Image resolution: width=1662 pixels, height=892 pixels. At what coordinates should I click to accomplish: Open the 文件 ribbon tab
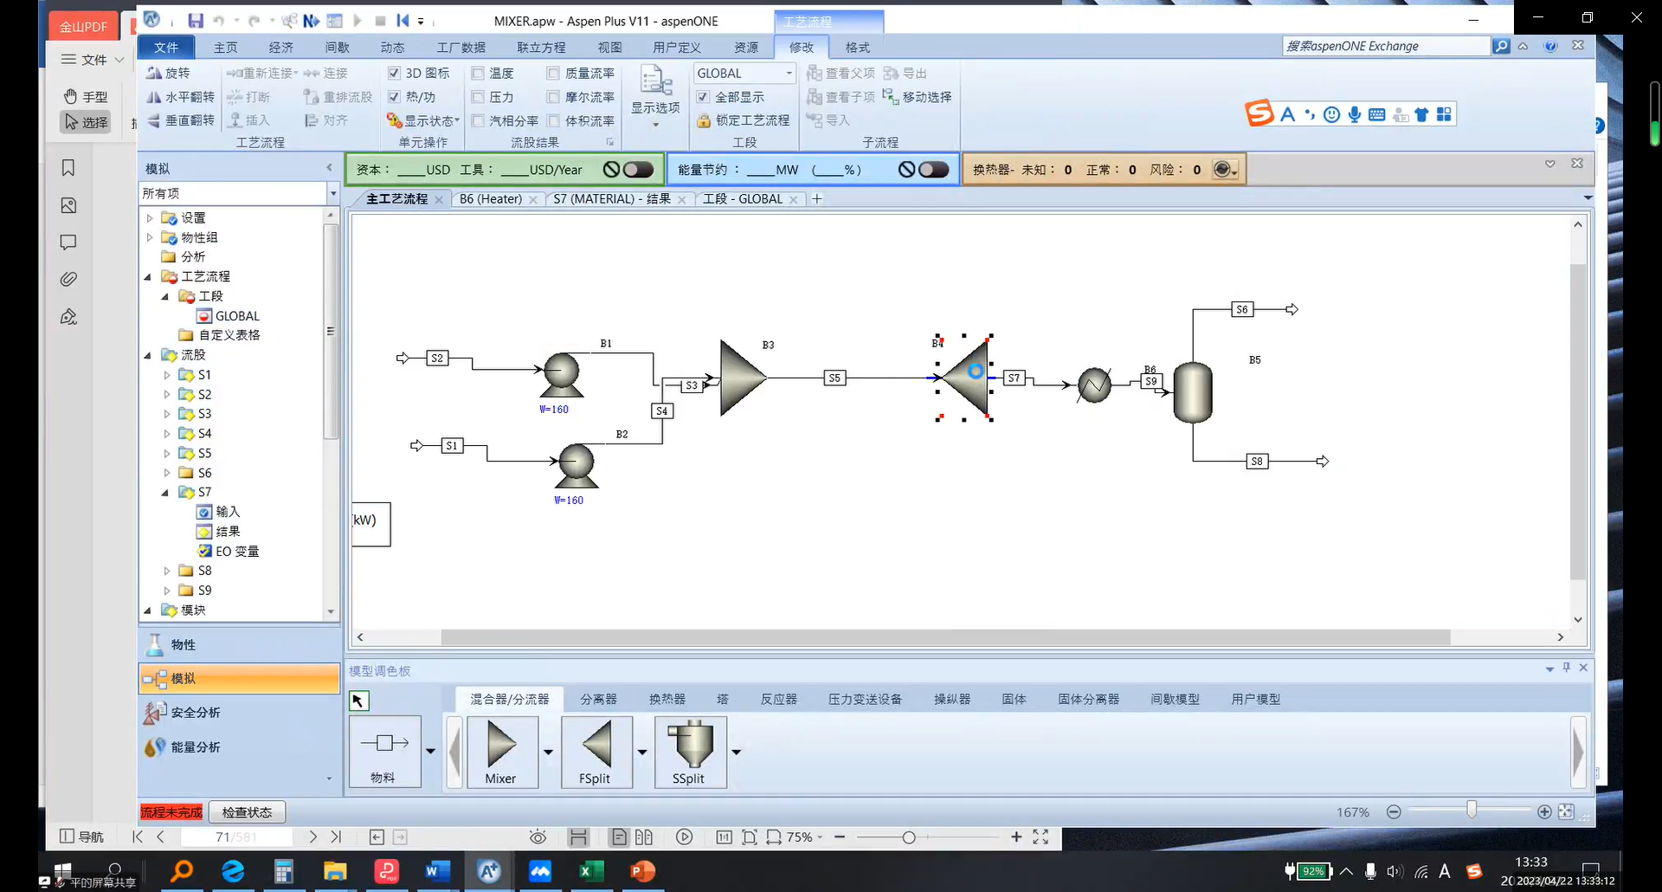point(165,47)
